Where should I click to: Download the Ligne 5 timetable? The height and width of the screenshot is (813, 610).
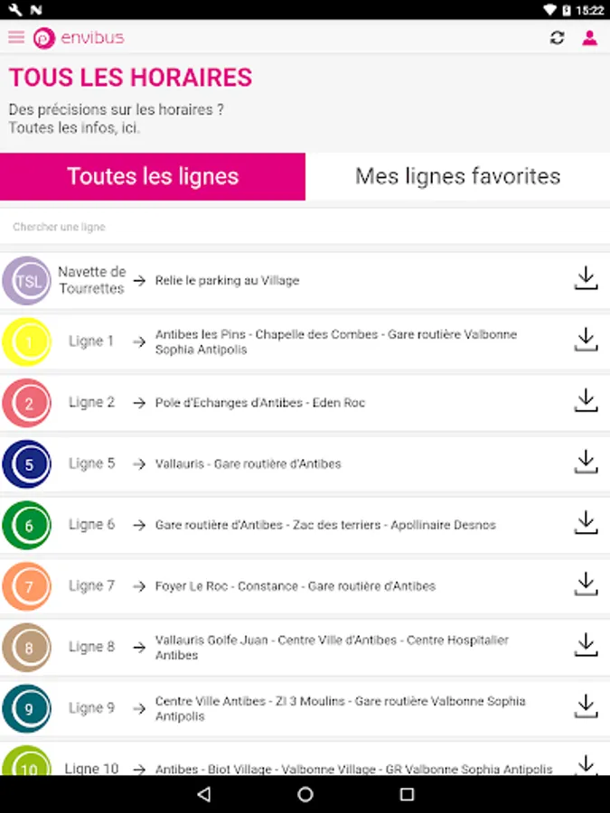coord(586,463)
